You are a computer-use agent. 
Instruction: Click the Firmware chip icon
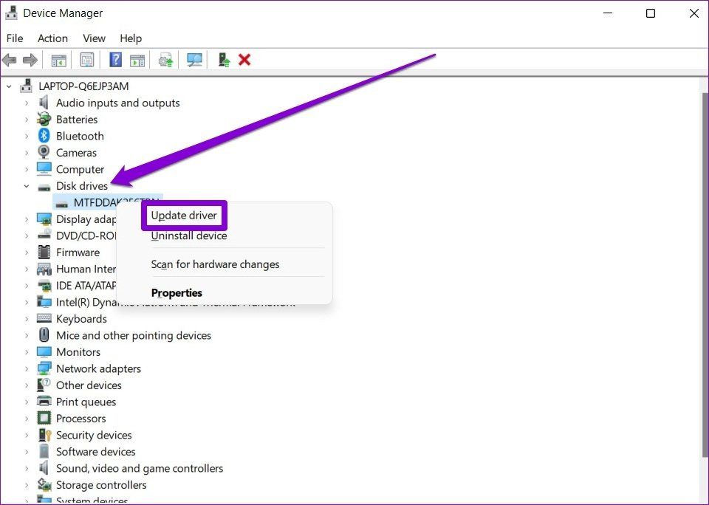tap(44, 252)
